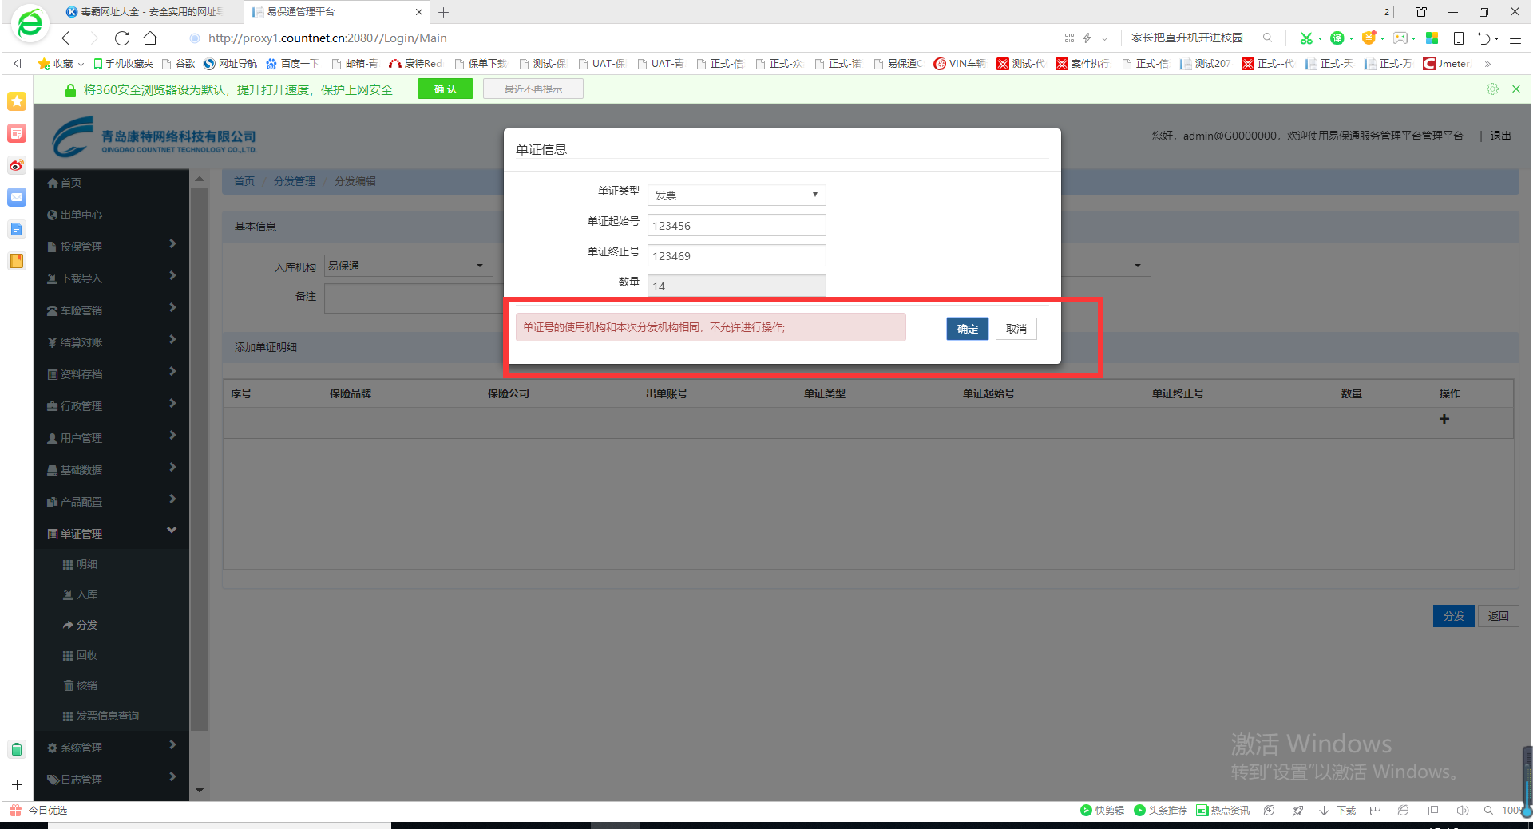This screenshot has width=1533, height=829.
Task: Expand the 系统管理 menu
Action: pyautogui.click(x=112, y=748)
